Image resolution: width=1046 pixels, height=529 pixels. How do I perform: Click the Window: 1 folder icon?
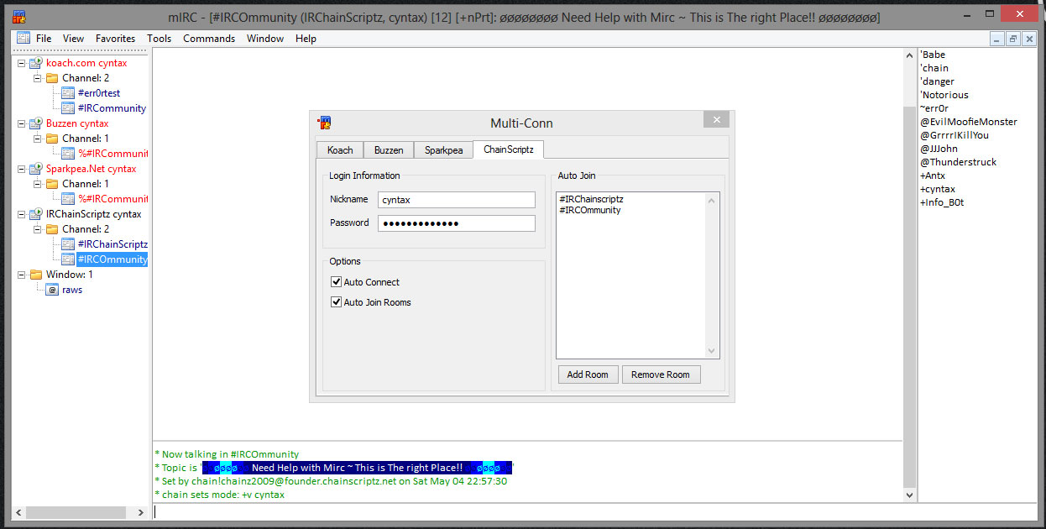point(36,275)
